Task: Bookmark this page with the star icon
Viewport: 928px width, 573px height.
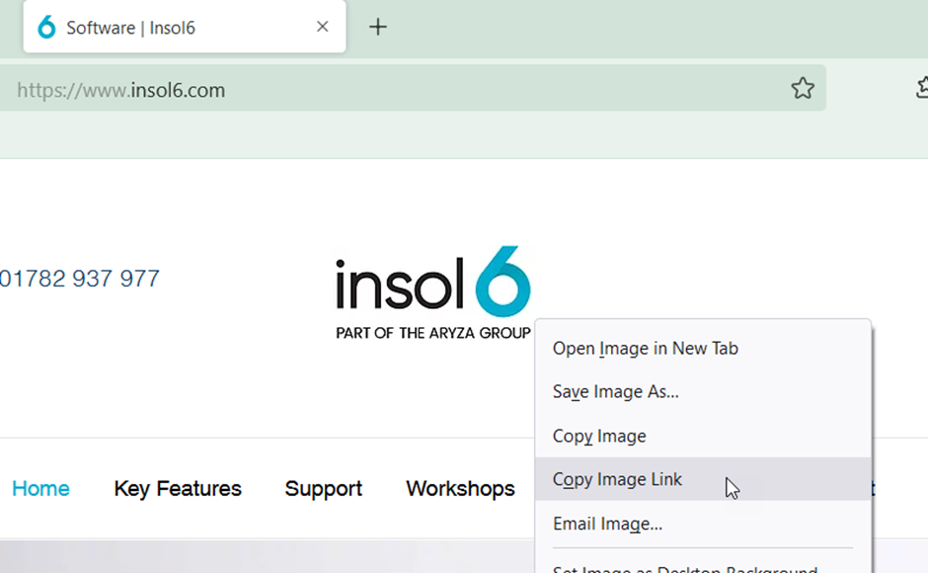Action: [803, 89]
